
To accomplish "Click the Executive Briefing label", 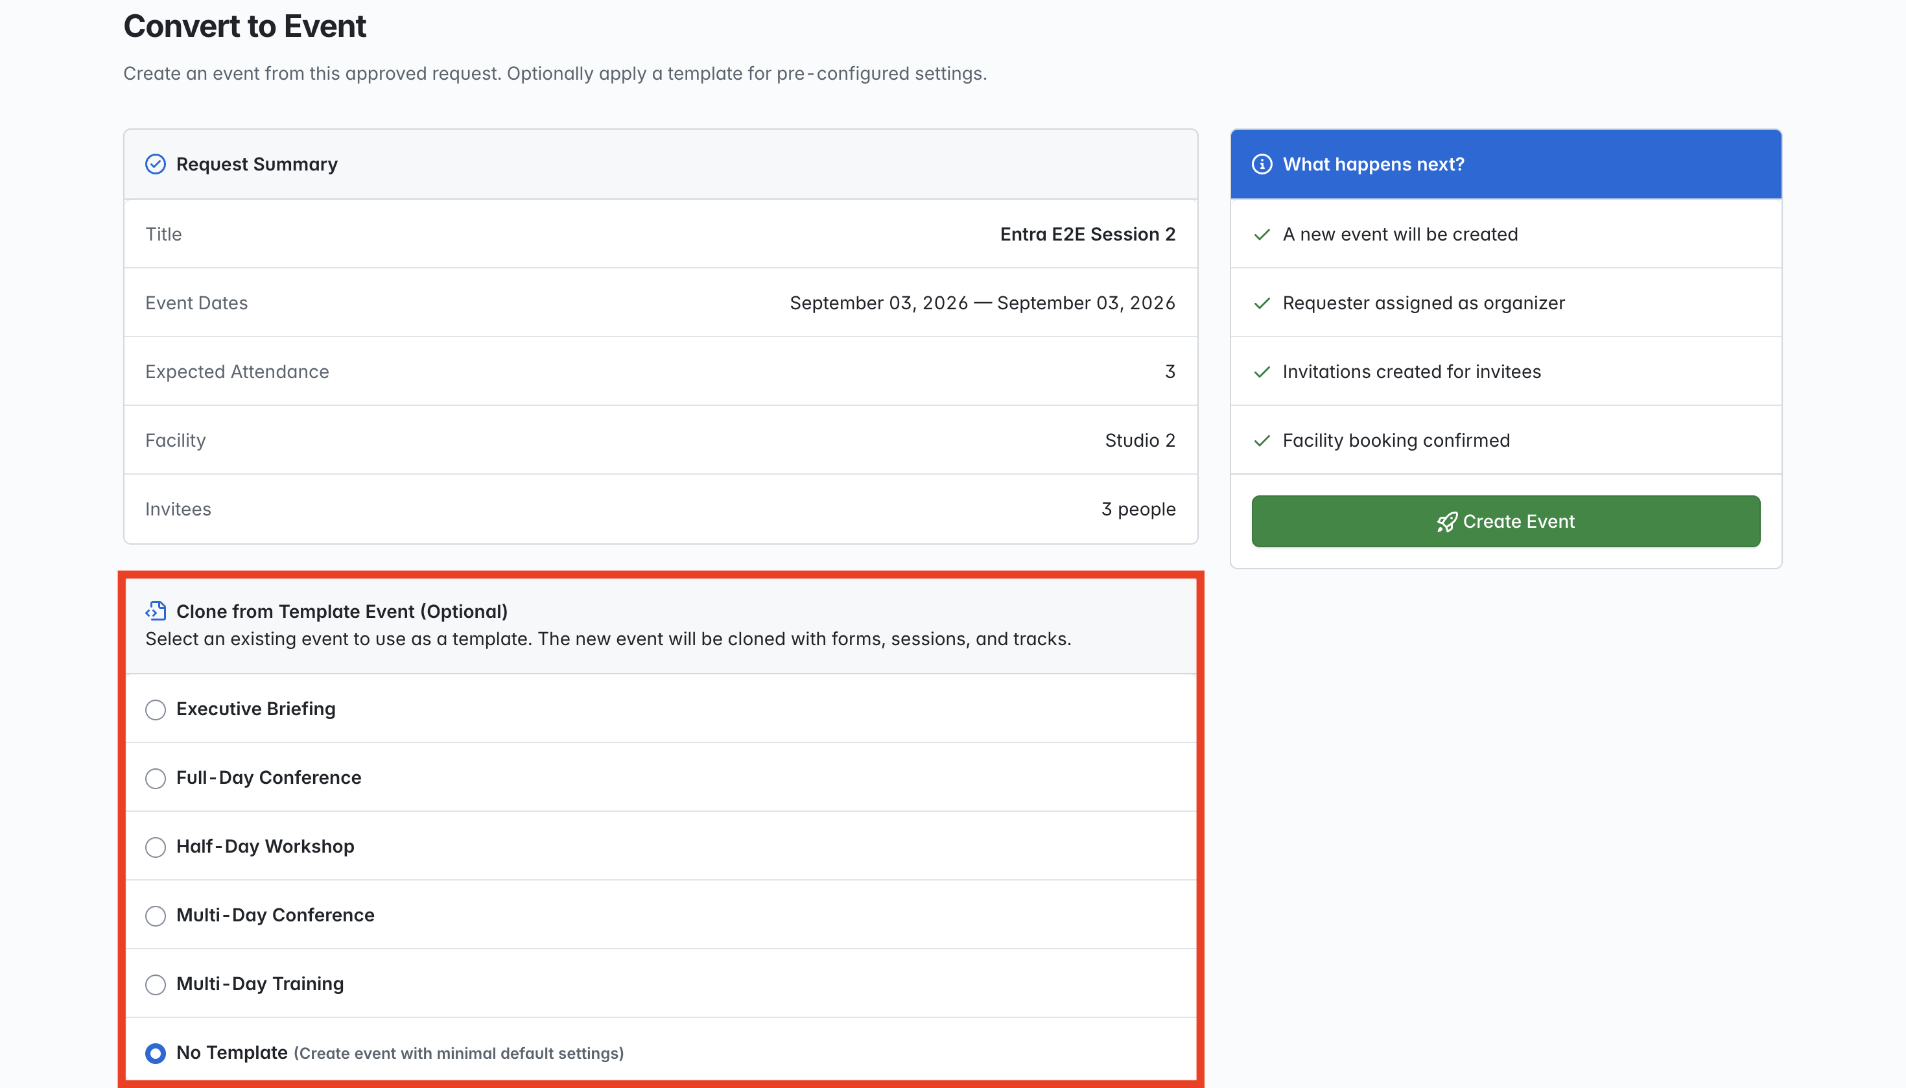I will click(x=255, y=709).
